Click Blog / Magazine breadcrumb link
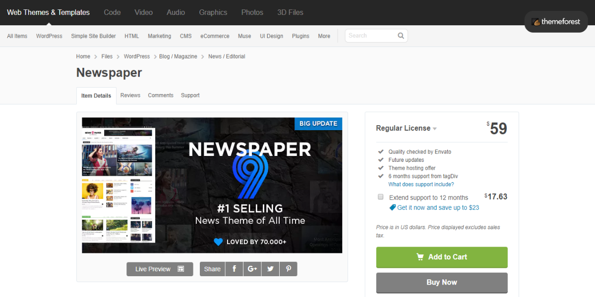 pos(178,56)
